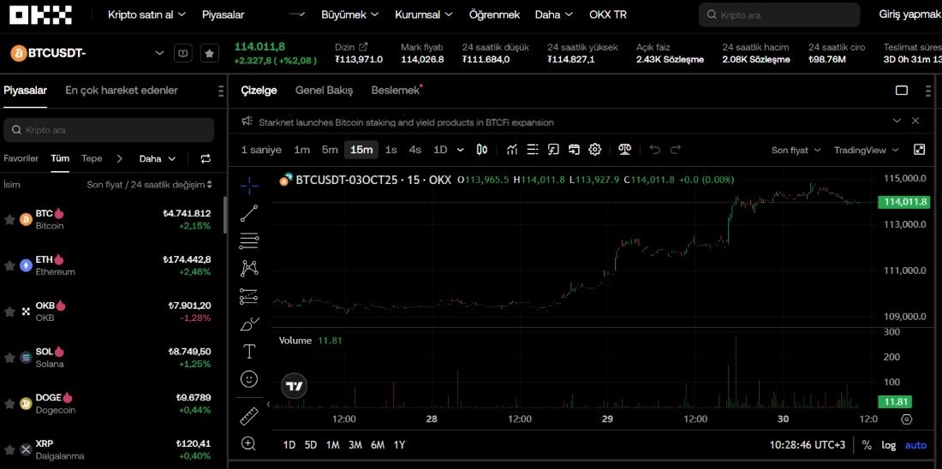The height and width of the screenshot is (469, 942).
Task: Expand the BTCUSDT pair selector dropdown
Action: pos(159,53)
